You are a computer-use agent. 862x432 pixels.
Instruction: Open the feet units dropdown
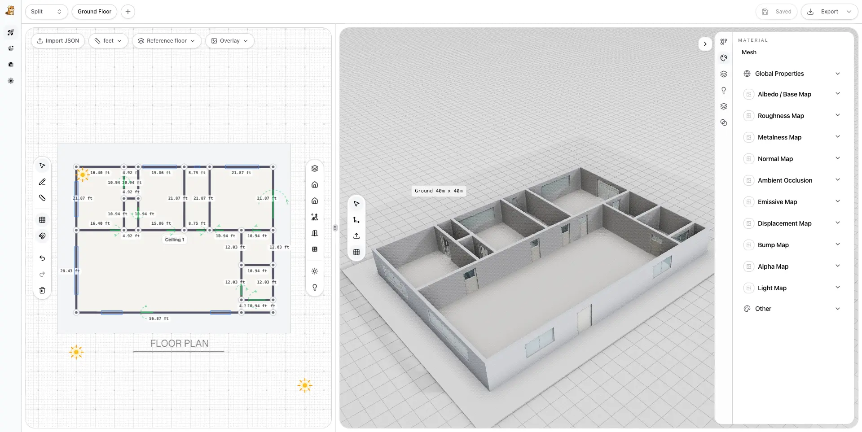108,40
